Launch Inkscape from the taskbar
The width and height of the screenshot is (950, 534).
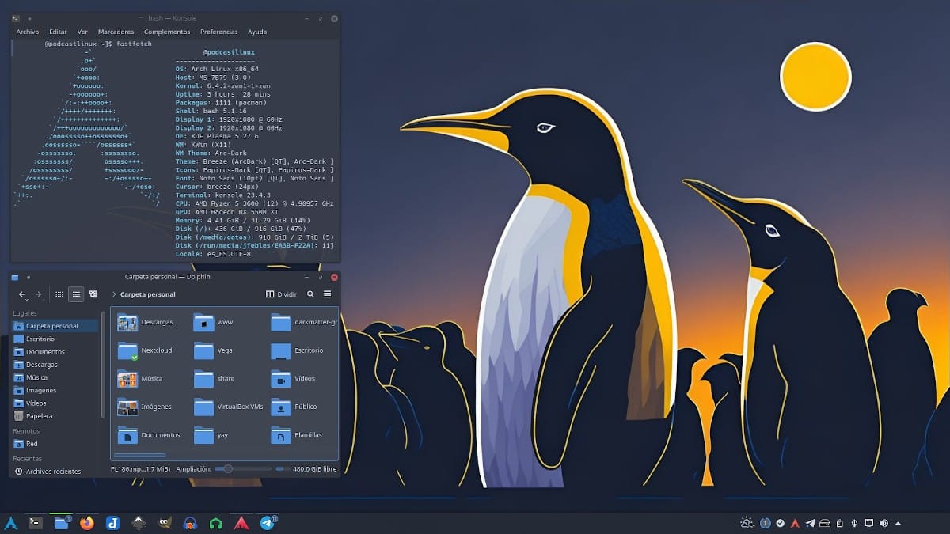click(139, 523)
